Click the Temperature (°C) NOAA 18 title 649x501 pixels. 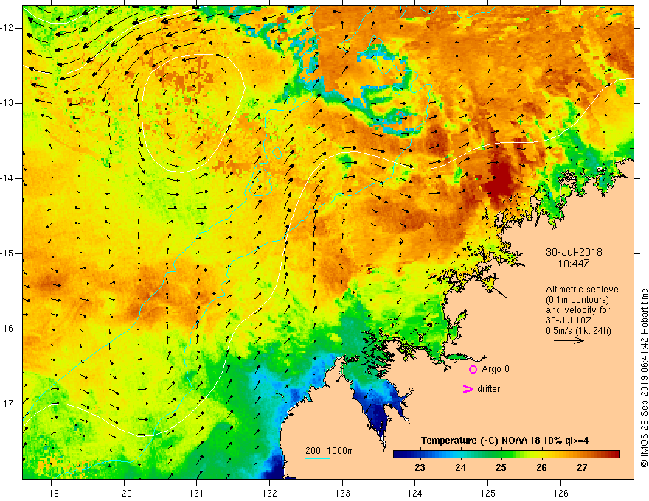(504, 441)
